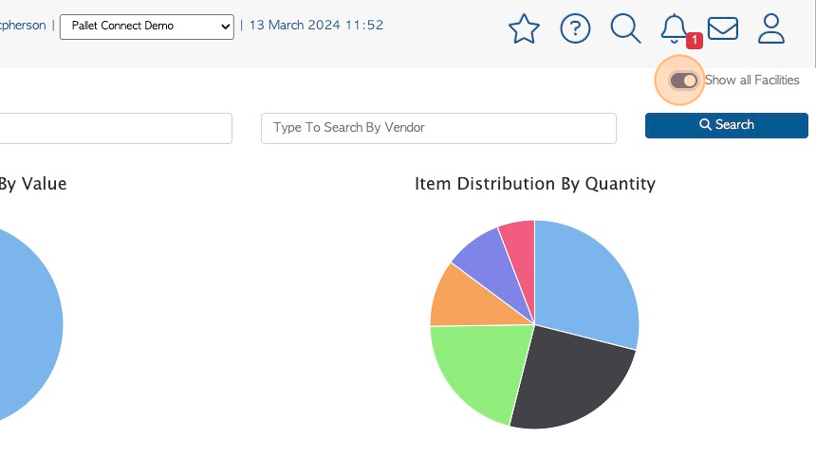Open the user profile icon
816x455 pixels.
771,28
